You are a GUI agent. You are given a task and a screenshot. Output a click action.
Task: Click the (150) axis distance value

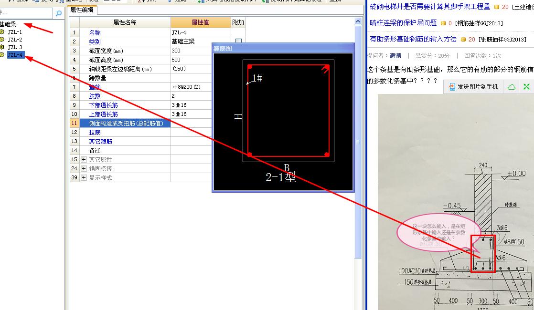(191, 69)
